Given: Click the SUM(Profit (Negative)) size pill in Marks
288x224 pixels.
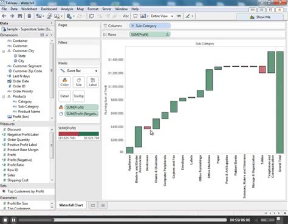Looking at the screenshot, I should tap(81, 114).
